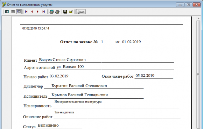The width and height of the screenshot is (203, 129).
Task: Go to next page arrow
Action: (x=38, y=12)
